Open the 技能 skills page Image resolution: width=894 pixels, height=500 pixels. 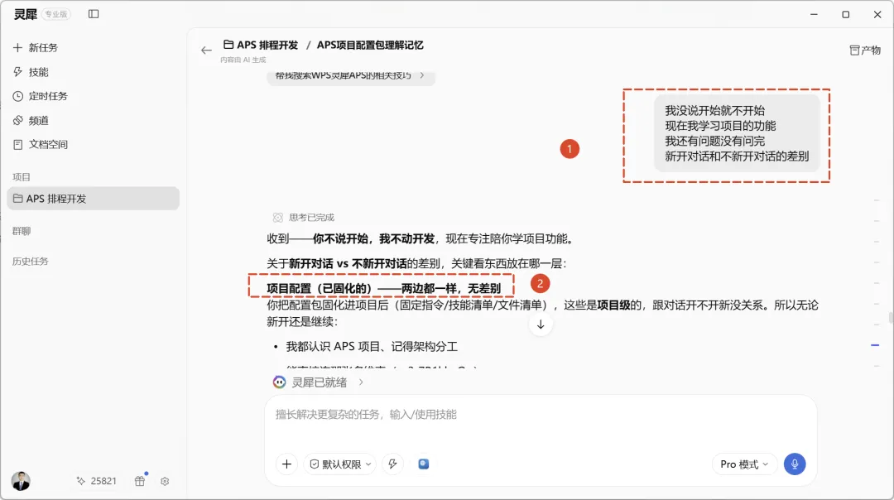click(x=31, y=72)
